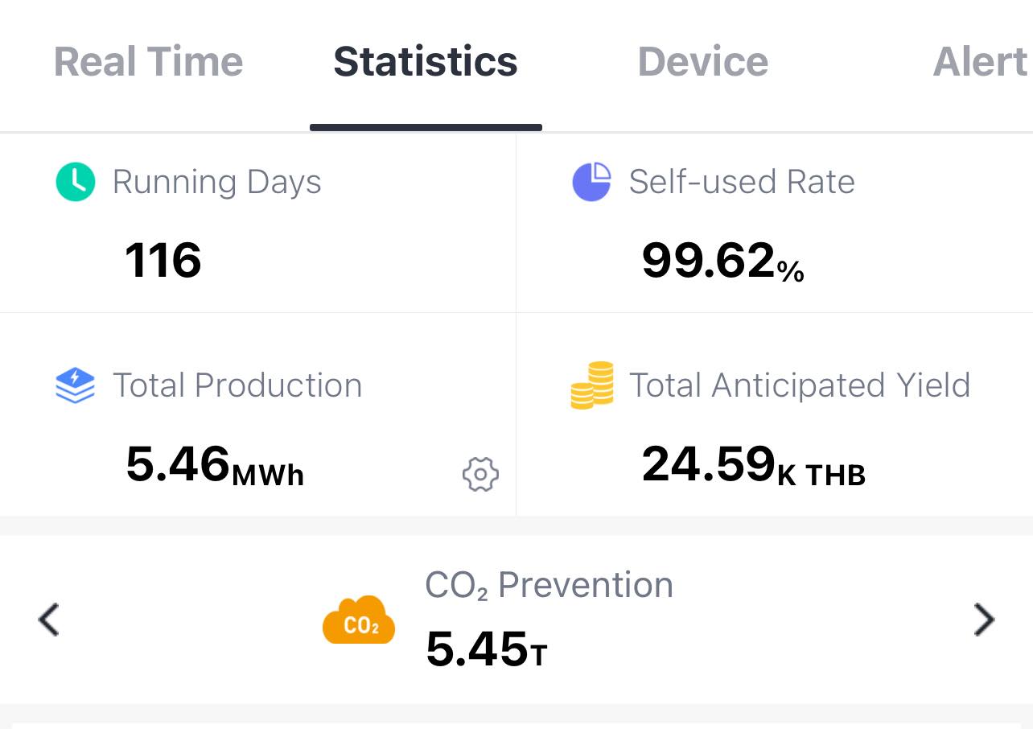Image resolution: width=1033 pixels, height=729 pixels.
Task: Go to next card with right chevron
Action: click(x=984, y=620)
